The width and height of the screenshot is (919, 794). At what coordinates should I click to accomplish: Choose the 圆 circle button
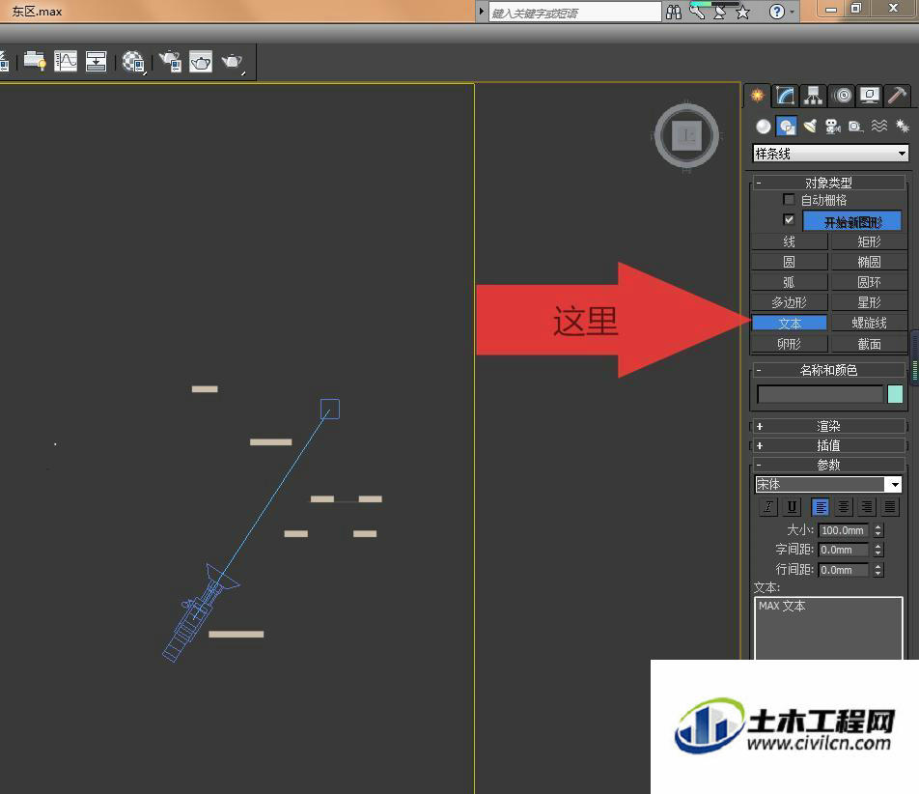tap(789, 262)
